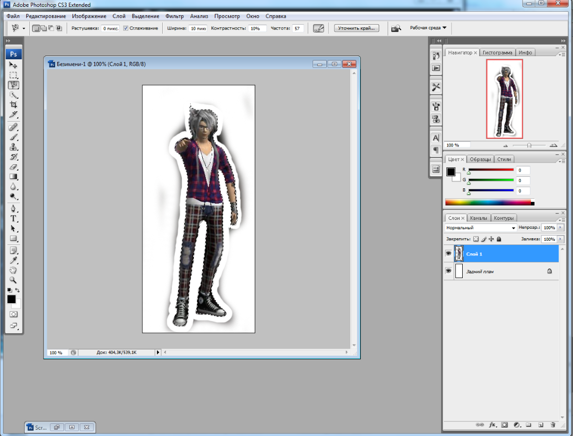Expand the Рабочая среда workspace dropdown
The width and height of the screenshot is (573, 436).
click(x=428, y=28)
